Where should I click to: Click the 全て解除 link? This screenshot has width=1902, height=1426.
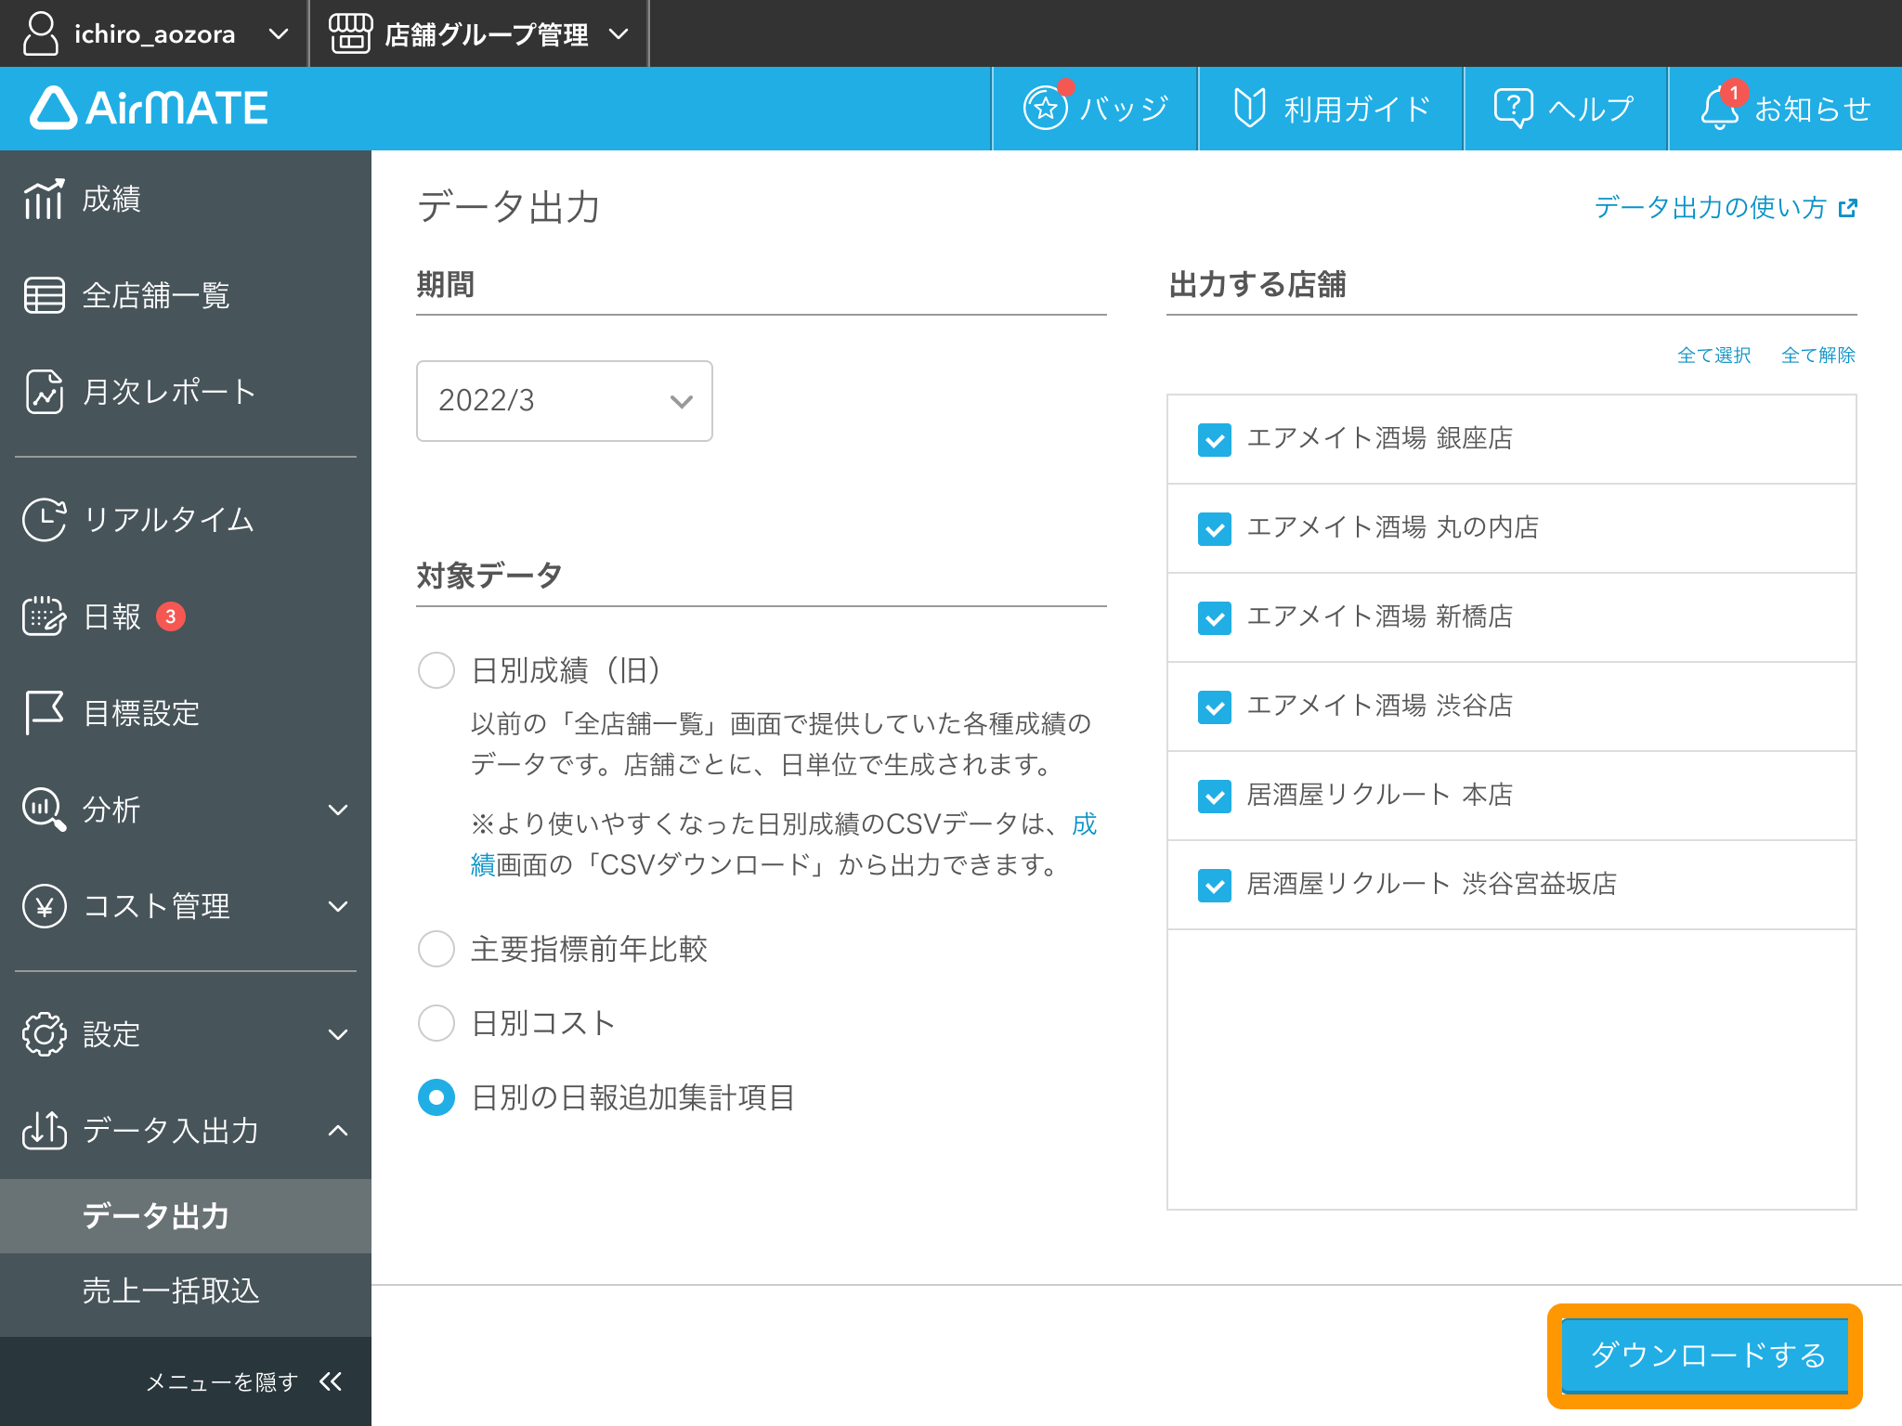tap(1818, 356)
